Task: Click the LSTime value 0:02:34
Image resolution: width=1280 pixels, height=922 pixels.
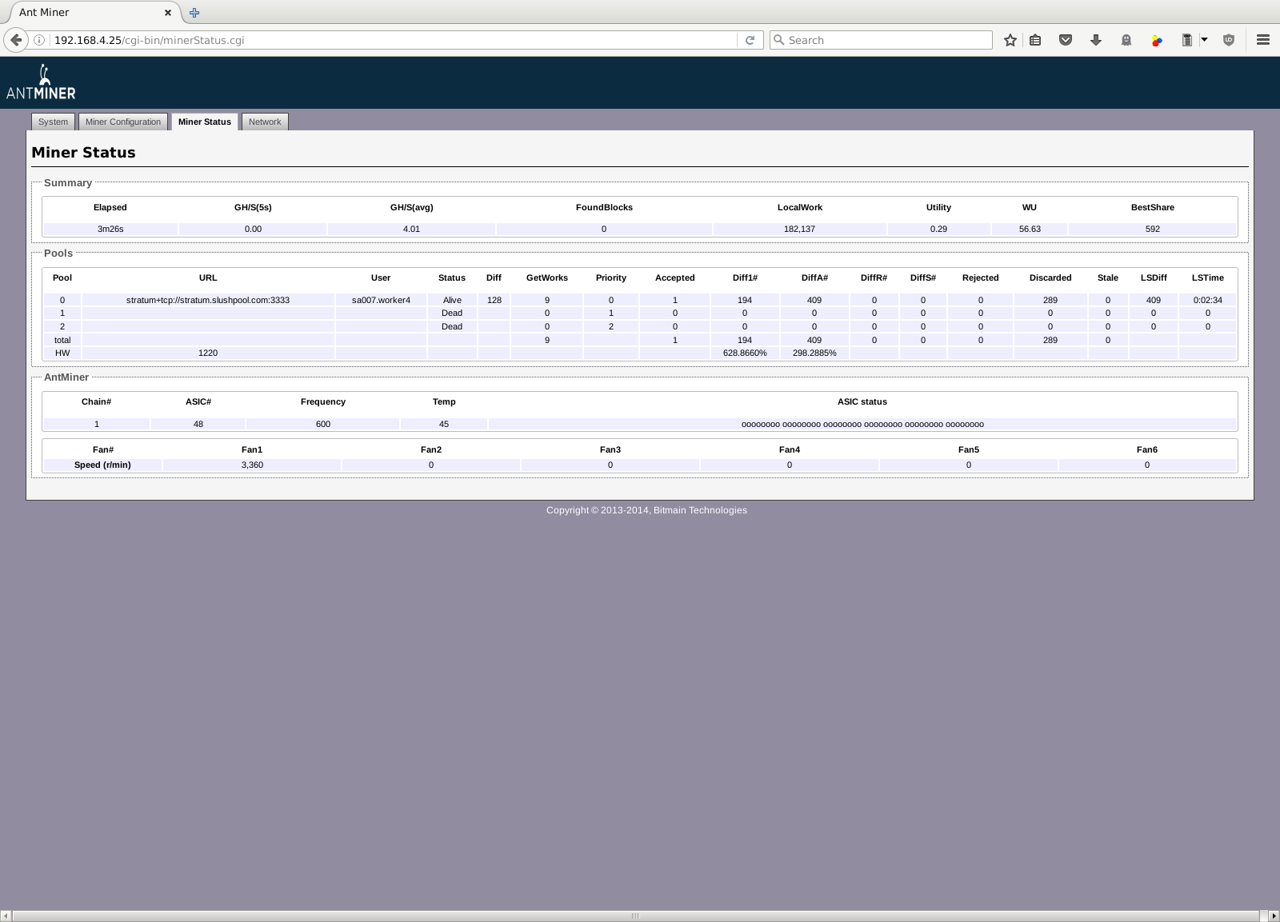Action: [1207, 300]
